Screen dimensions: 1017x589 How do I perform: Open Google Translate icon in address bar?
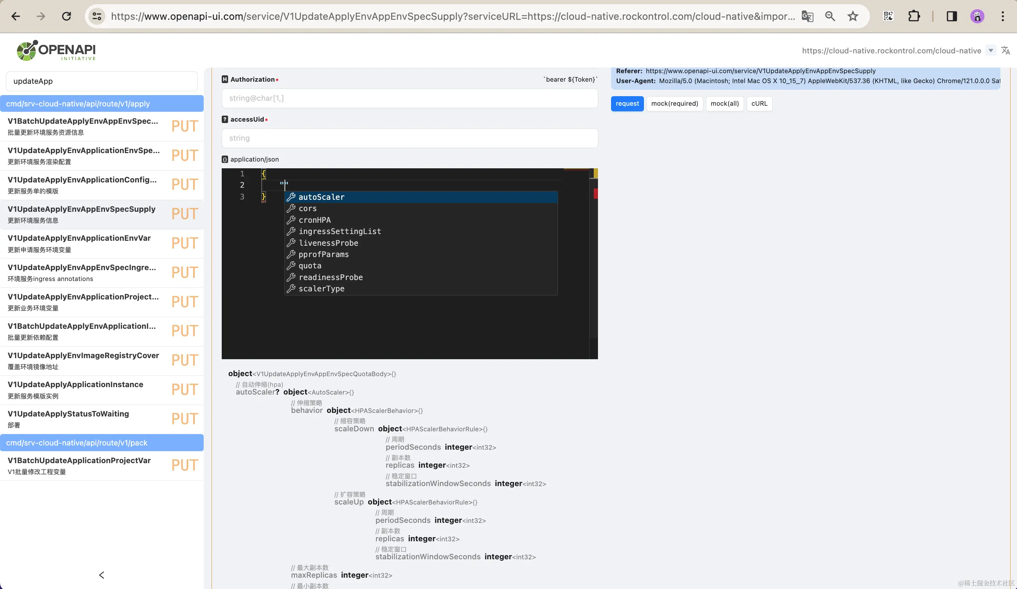[807, 16]
